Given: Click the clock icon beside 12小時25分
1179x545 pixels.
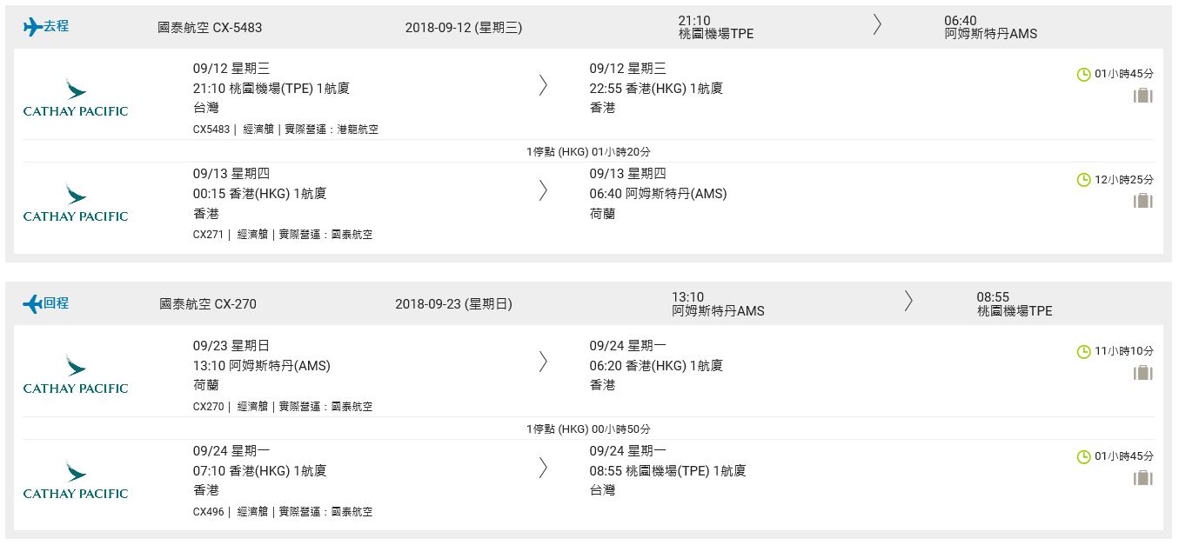Looking at the screenshot, I should pos(1084,180).
